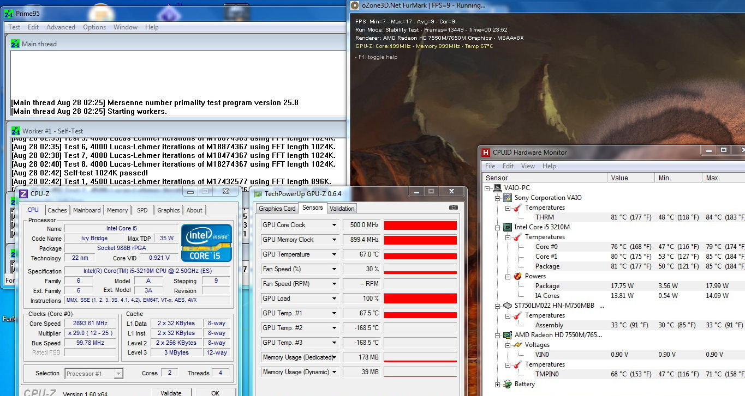Click the CPUID Hardware Monitor title bar icon

click(x=486, y=153)
